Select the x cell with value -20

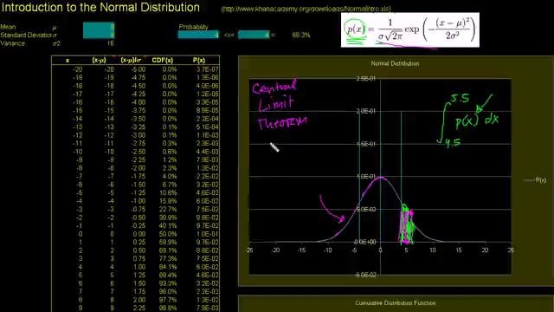(77, 69)
